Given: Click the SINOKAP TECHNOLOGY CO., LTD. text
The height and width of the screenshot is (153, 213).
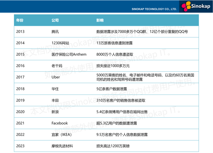Looking at the screenshot, I should [154, 9].
